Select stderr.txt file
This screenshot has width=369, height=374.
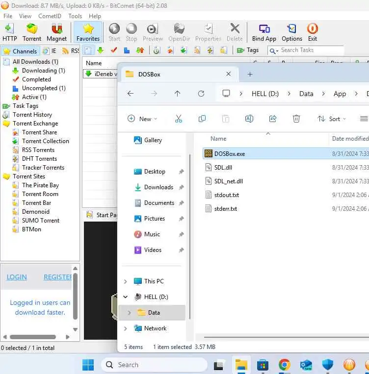click(286, 209)
